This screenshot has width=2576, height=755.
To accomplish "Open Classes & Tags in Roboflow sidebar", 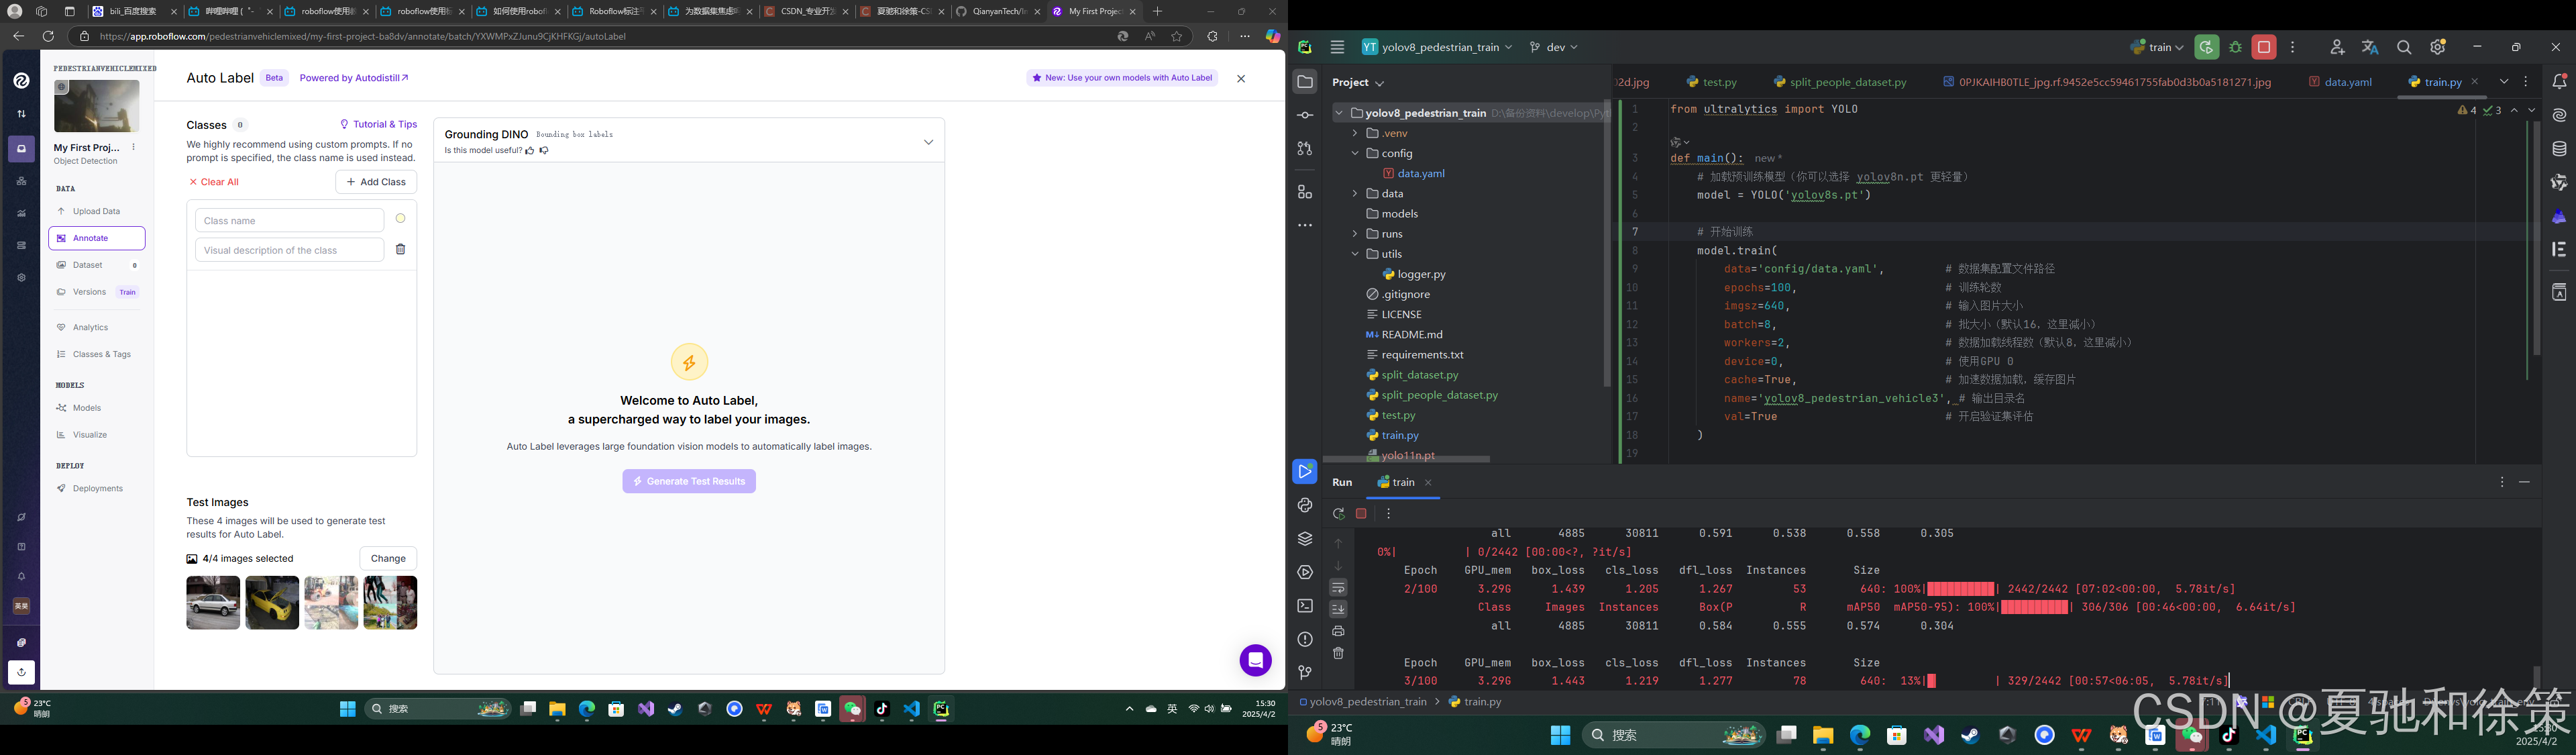I will [101, 354].
